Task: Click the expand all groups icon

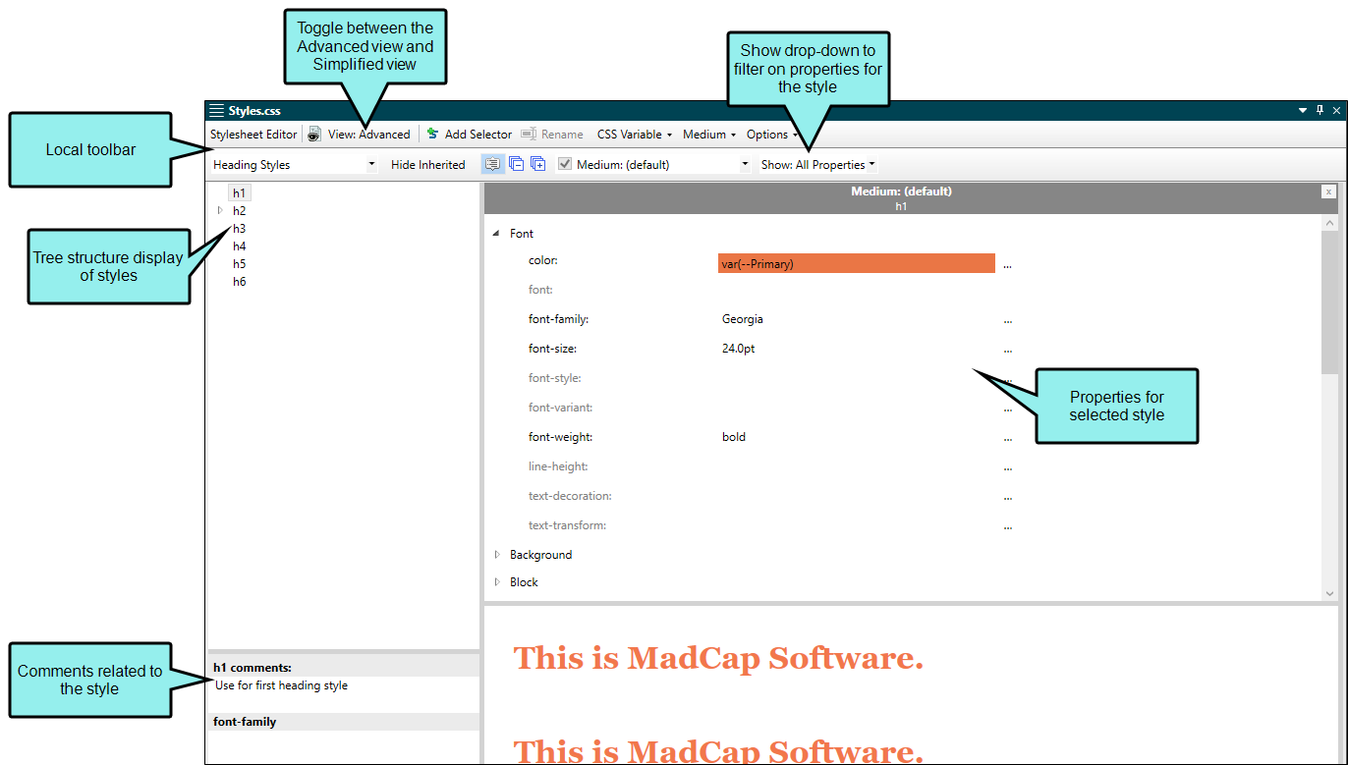Action: [538, 164]
